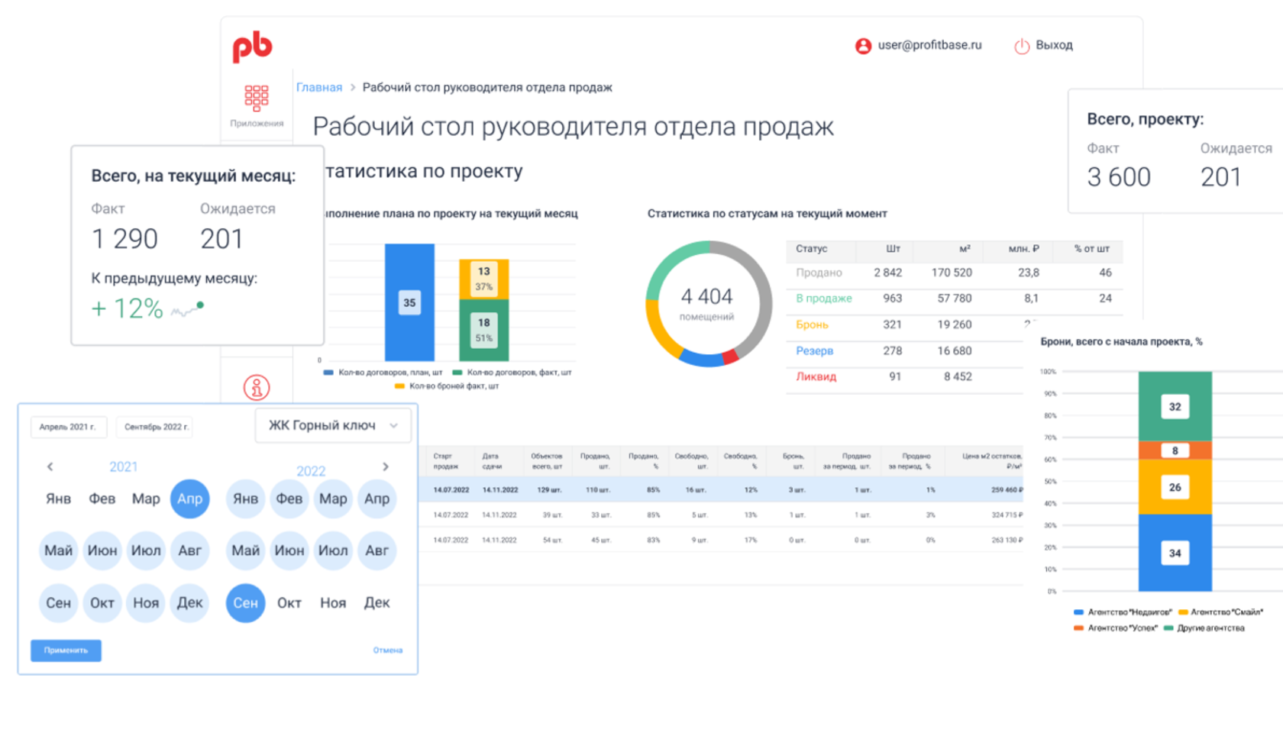
Task: Toggle Агентство "Успех" legend entry
Action: [x=1115, y=628]
